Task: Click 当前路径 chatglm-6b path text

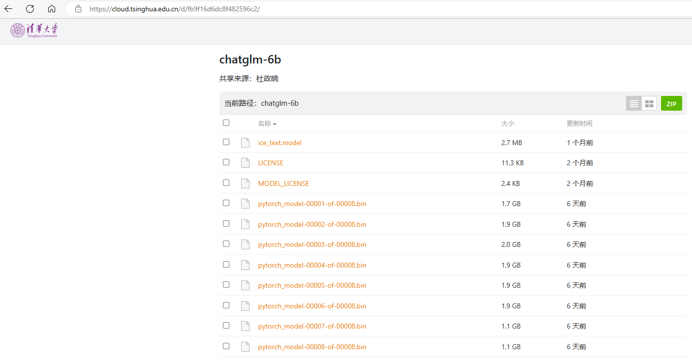Action: [261, 103]
